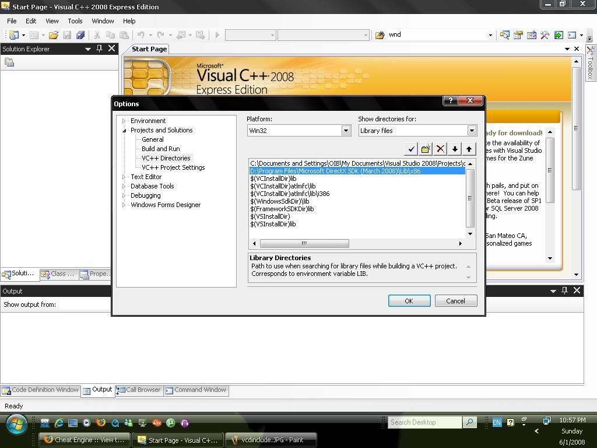This screenshot has height=448, width=597.
Task: Click the Options dialog help question mark
Action: (451, 100)
